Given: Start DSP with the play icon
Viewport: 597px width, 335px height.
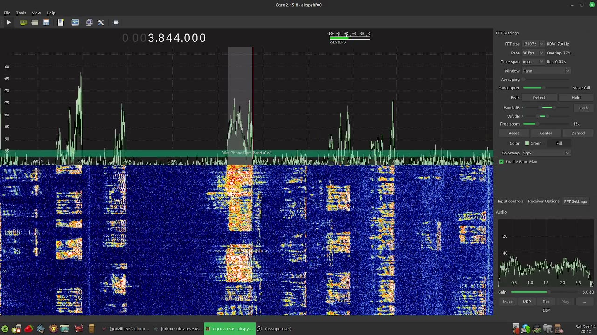Looking at the screenshot, I should [9, 22].
